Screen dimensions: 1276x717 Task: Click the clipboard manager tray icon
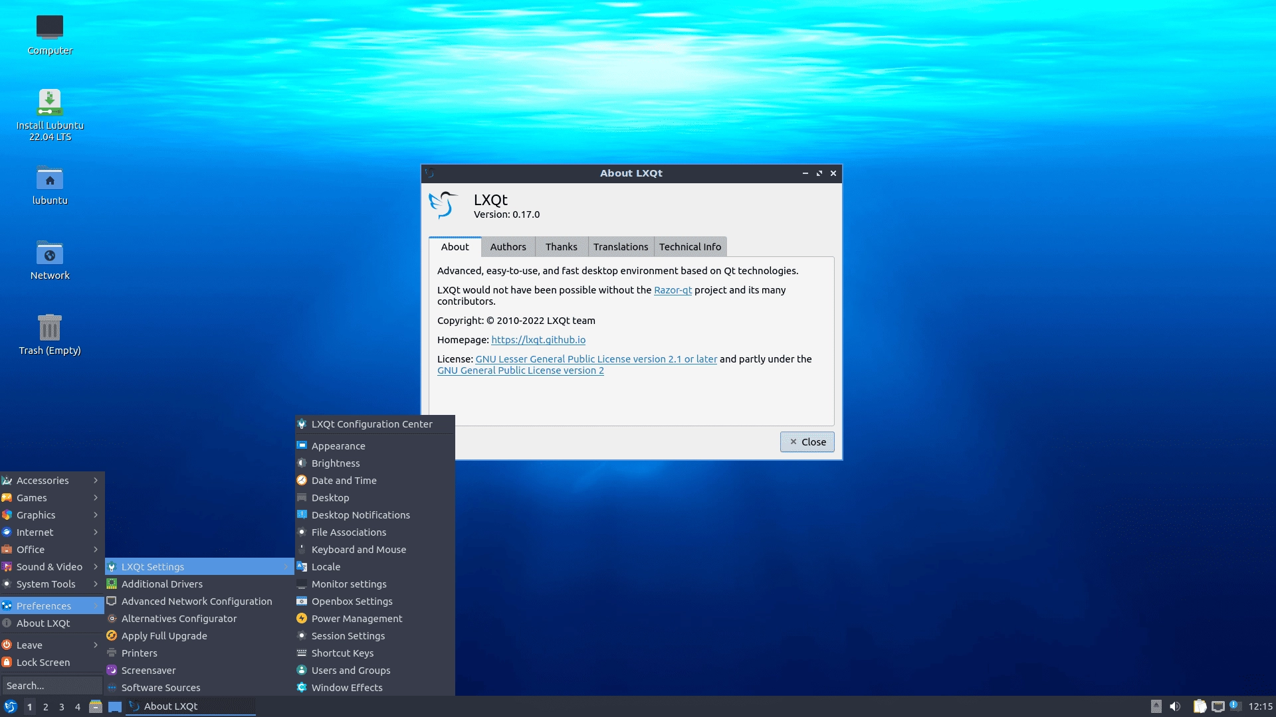[1200, 706]
